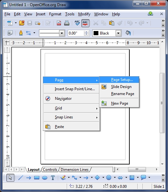The height and width of the screenshot is (192, 168).
Task: Select the Text tool
Action: [x=53, y=178]
